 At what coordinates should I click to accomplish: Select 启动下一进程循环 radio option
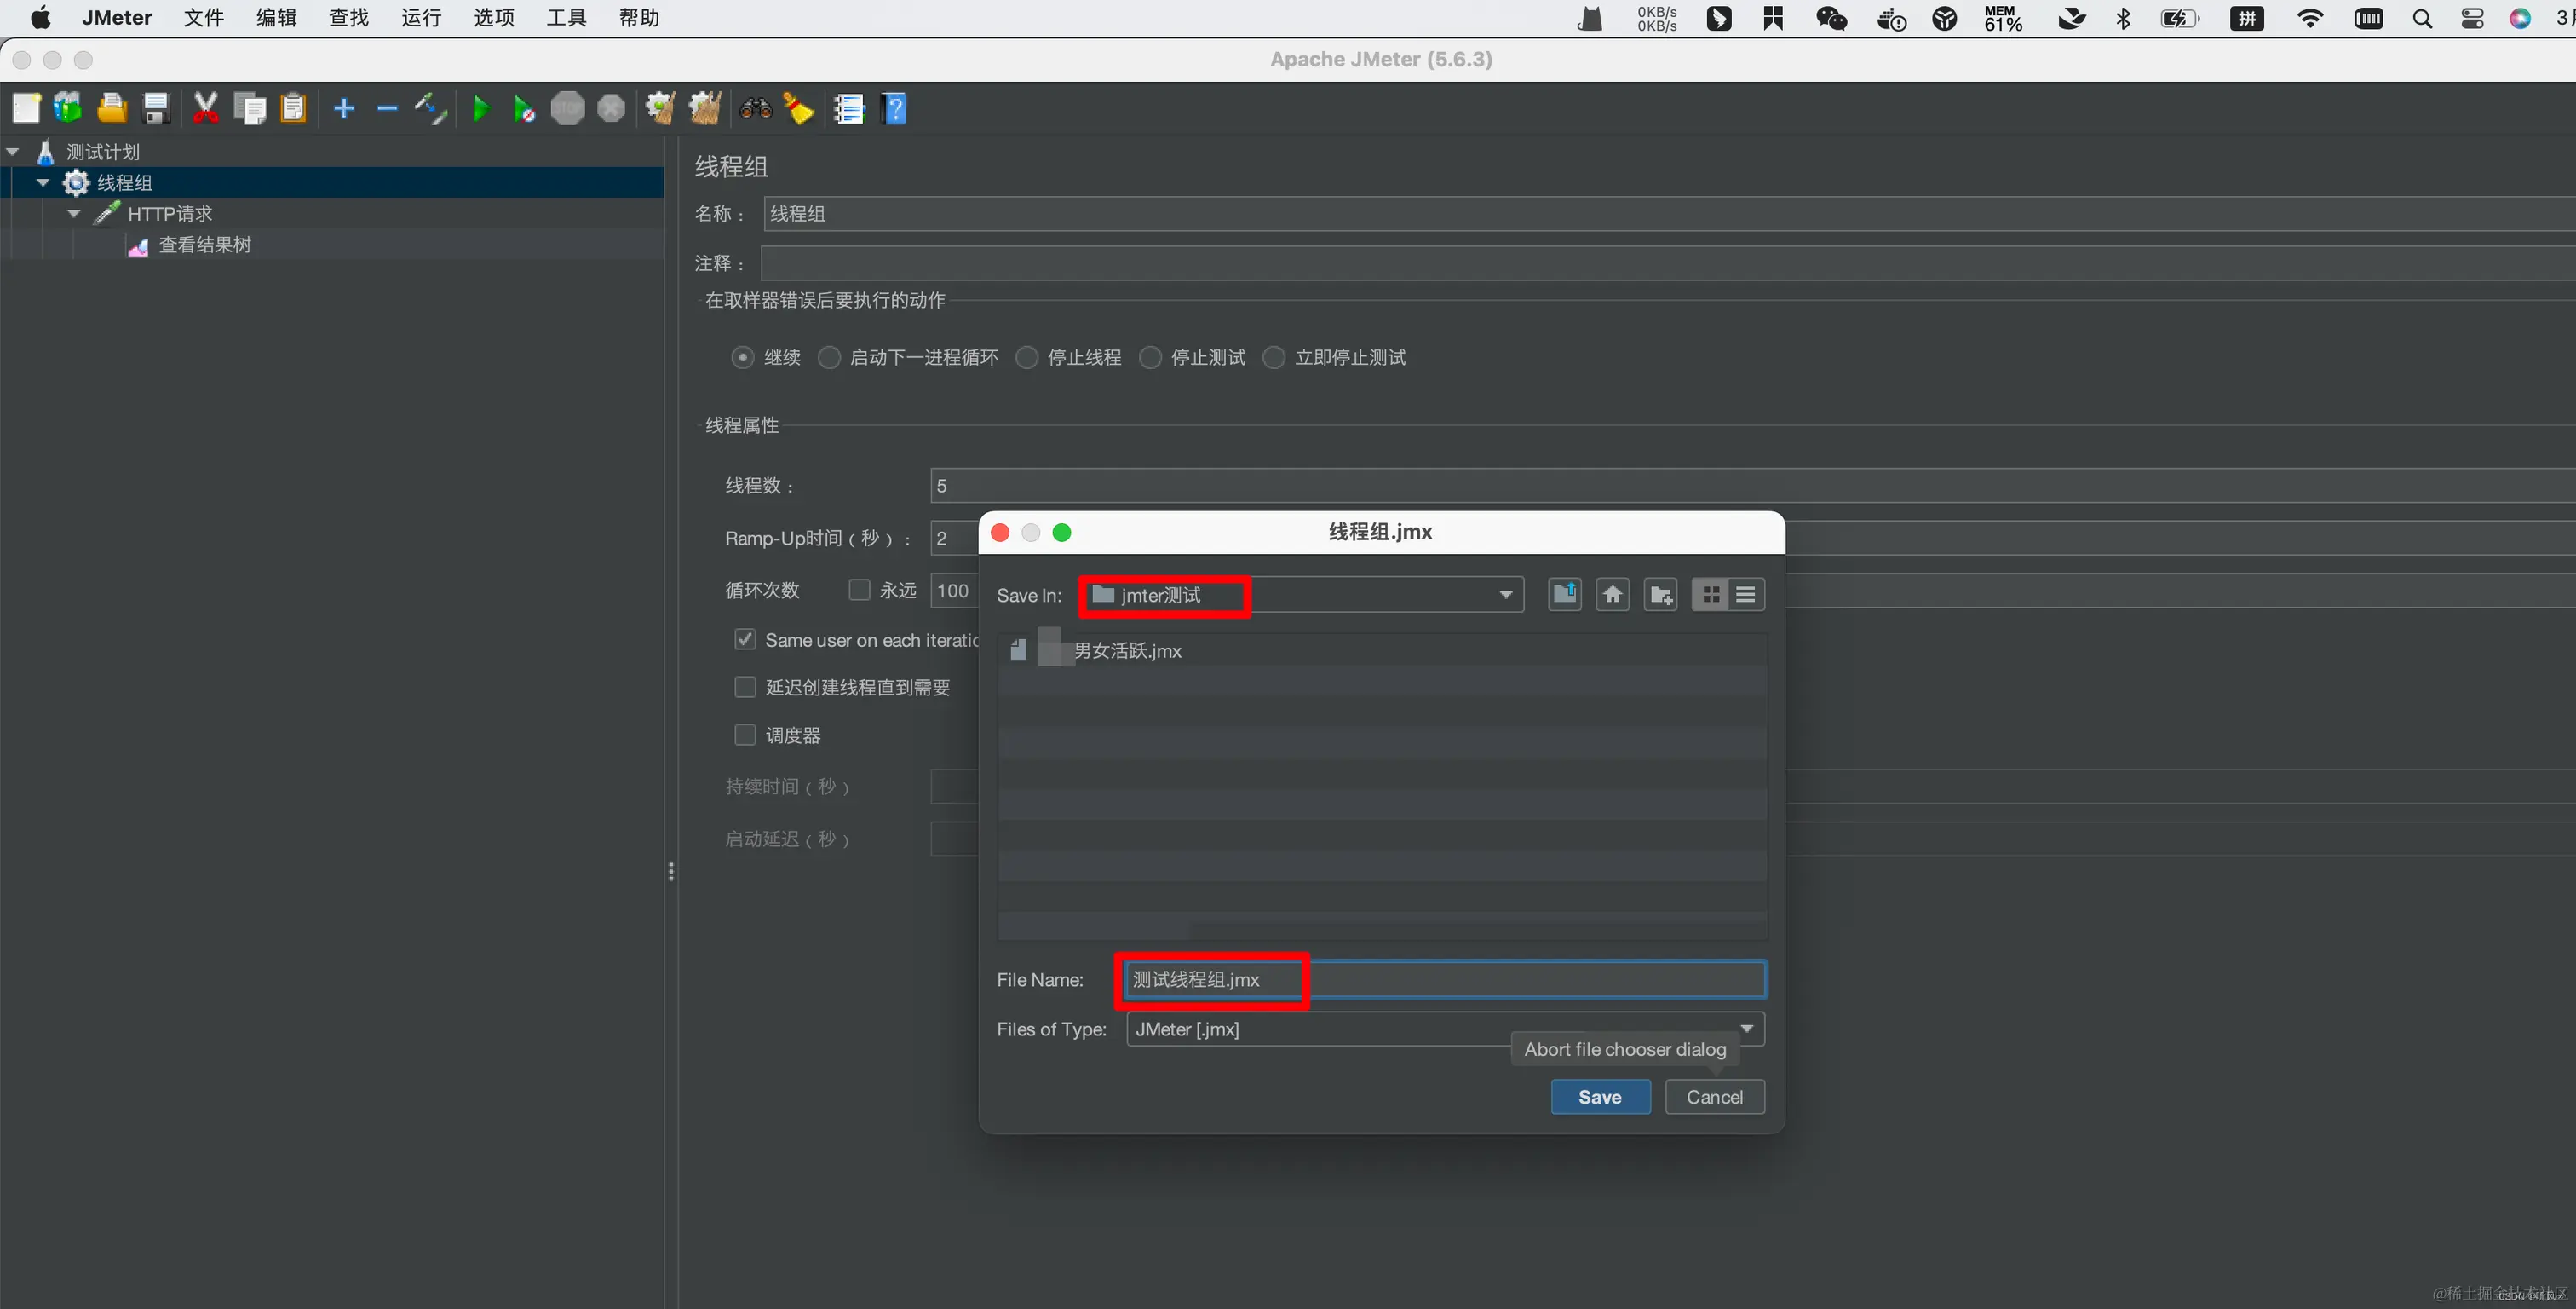(829, 357)
